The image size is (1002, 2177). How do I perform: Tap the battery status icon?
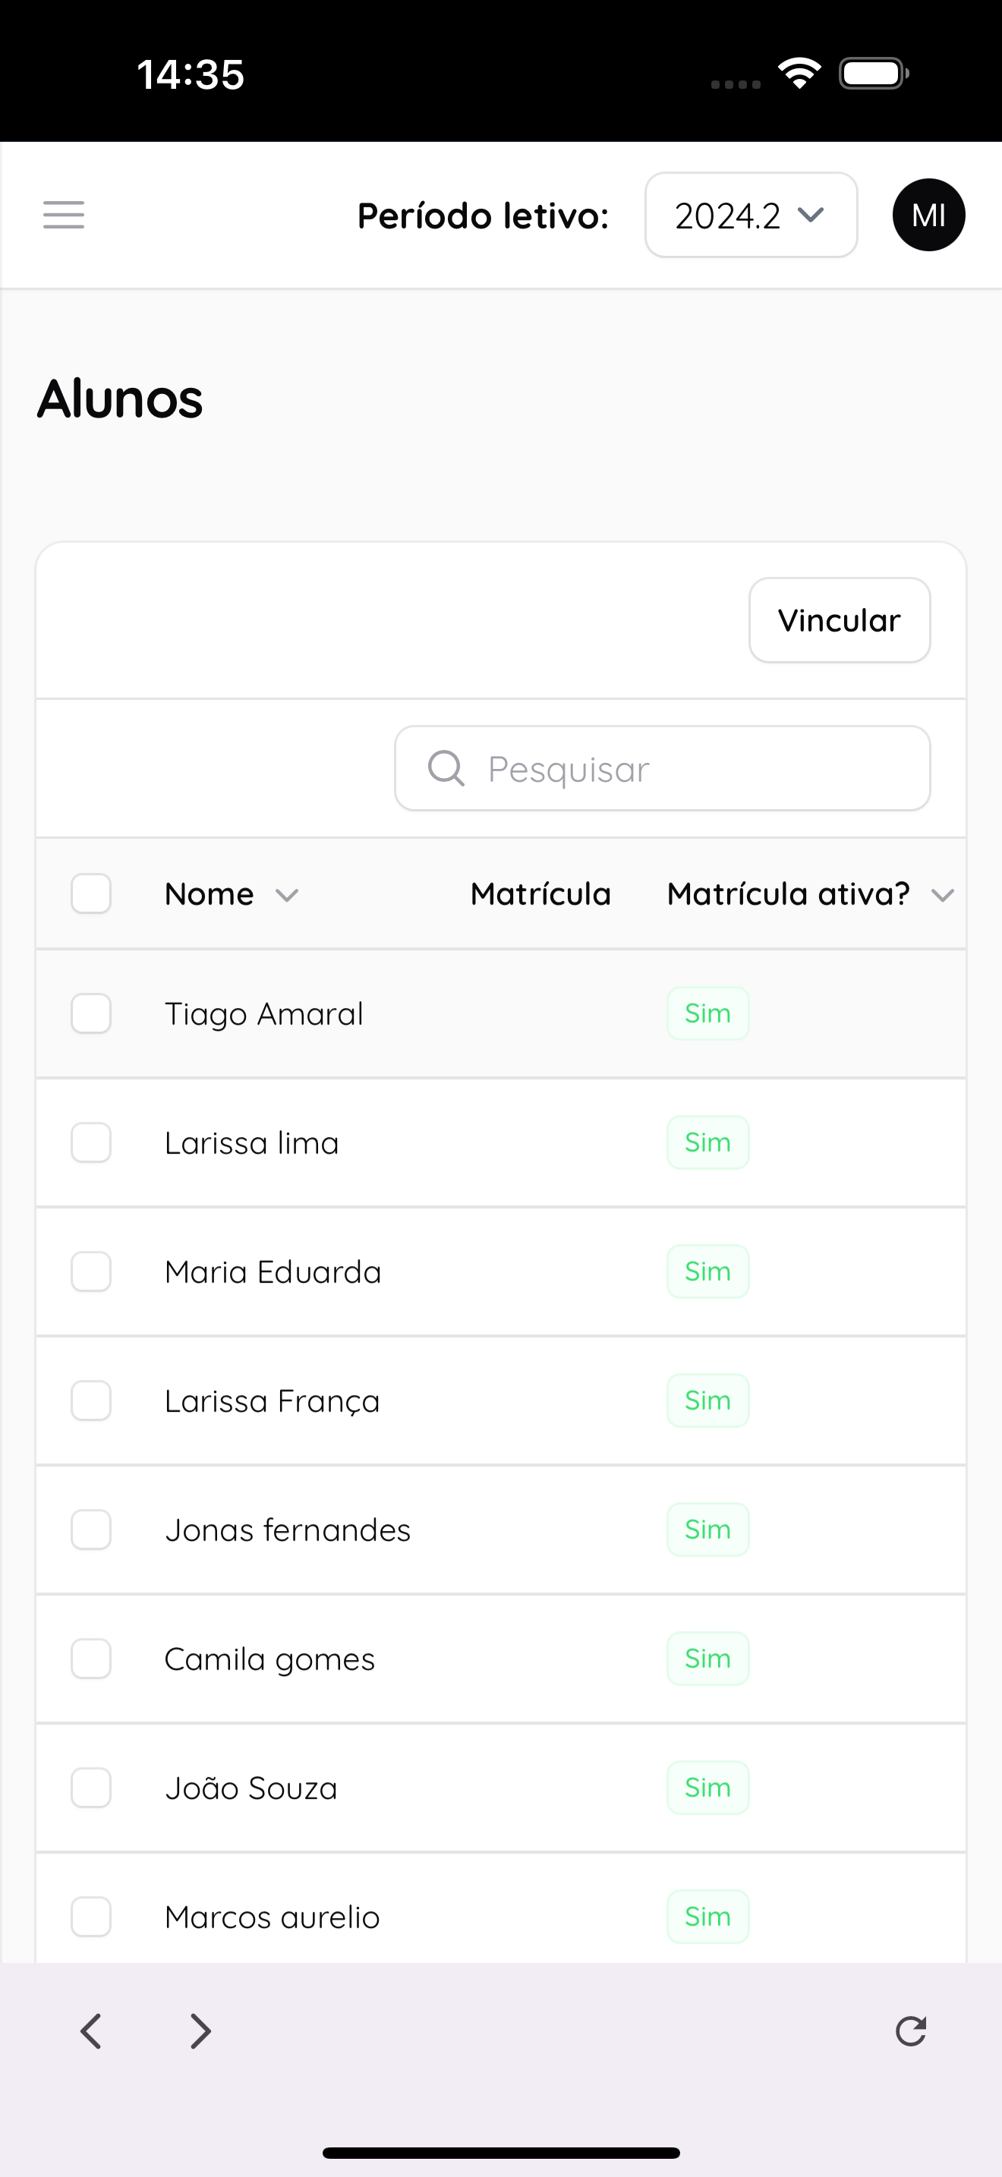(874, 74)
